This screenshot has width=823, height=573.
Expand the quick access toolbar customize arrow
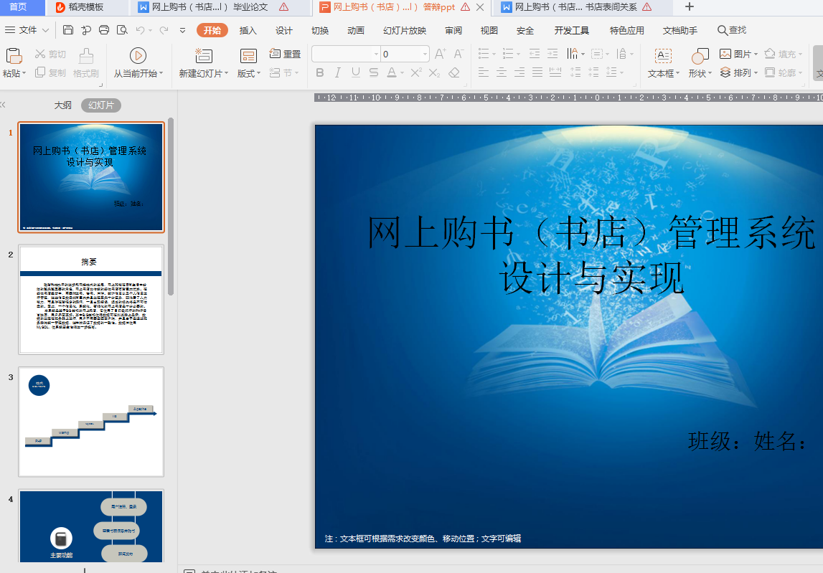tap(183, 30)
